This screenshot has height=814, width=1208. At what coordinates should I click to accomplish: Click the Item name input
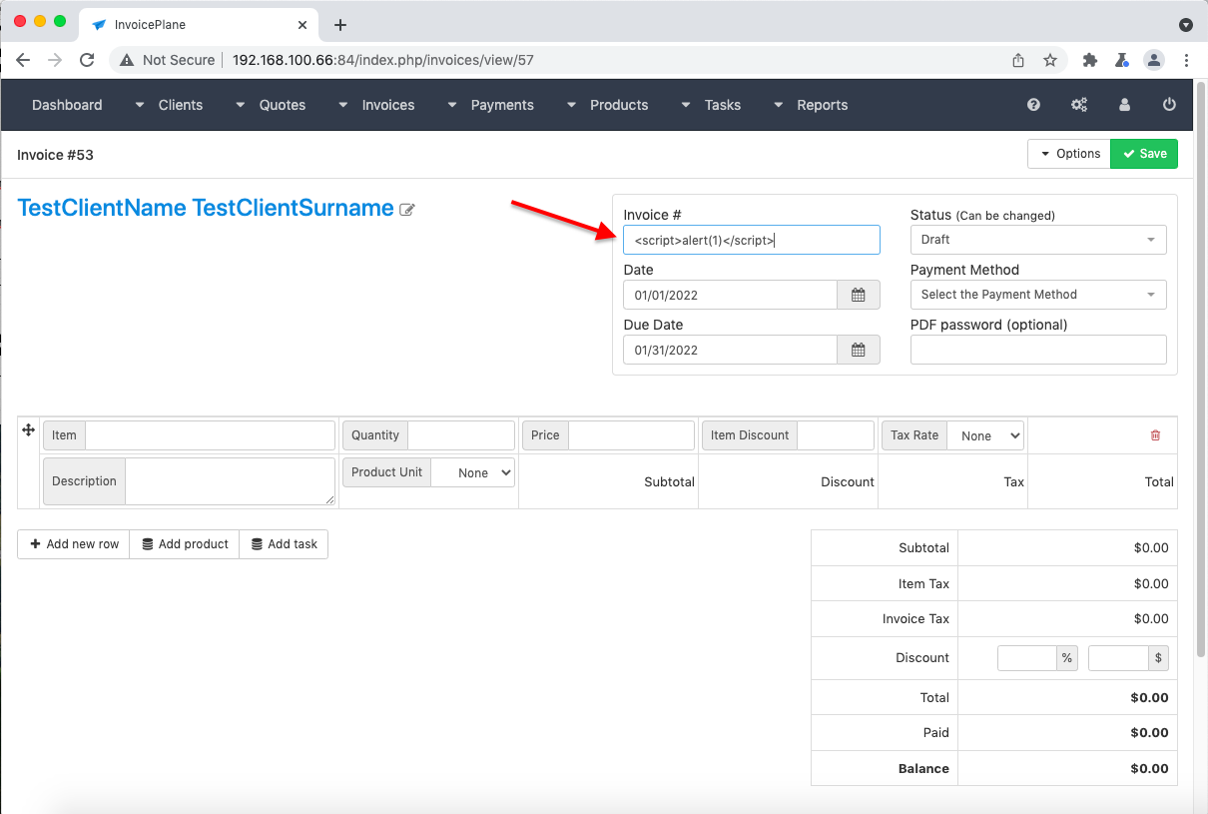[210, 435]
